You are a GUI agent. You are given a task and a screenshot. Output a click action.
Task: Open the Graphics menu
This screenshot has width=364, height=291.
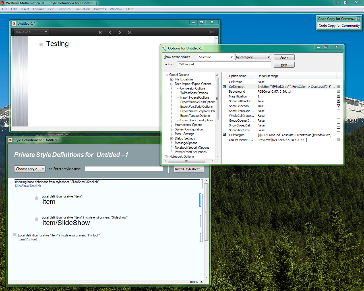coord(64,9)
